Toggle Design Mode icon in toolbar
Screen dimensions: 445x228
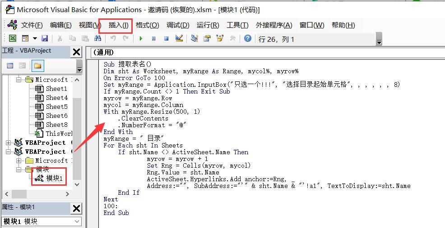[179, 38]
